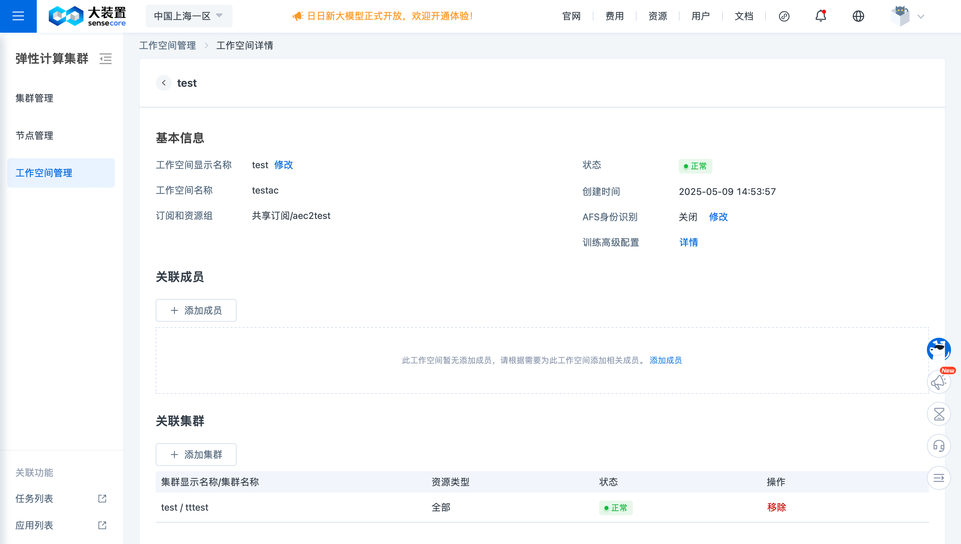Open the 费用 menu item
Viewport: 961px width, 544px height.
pyautogui.click(x=614, y=16)
